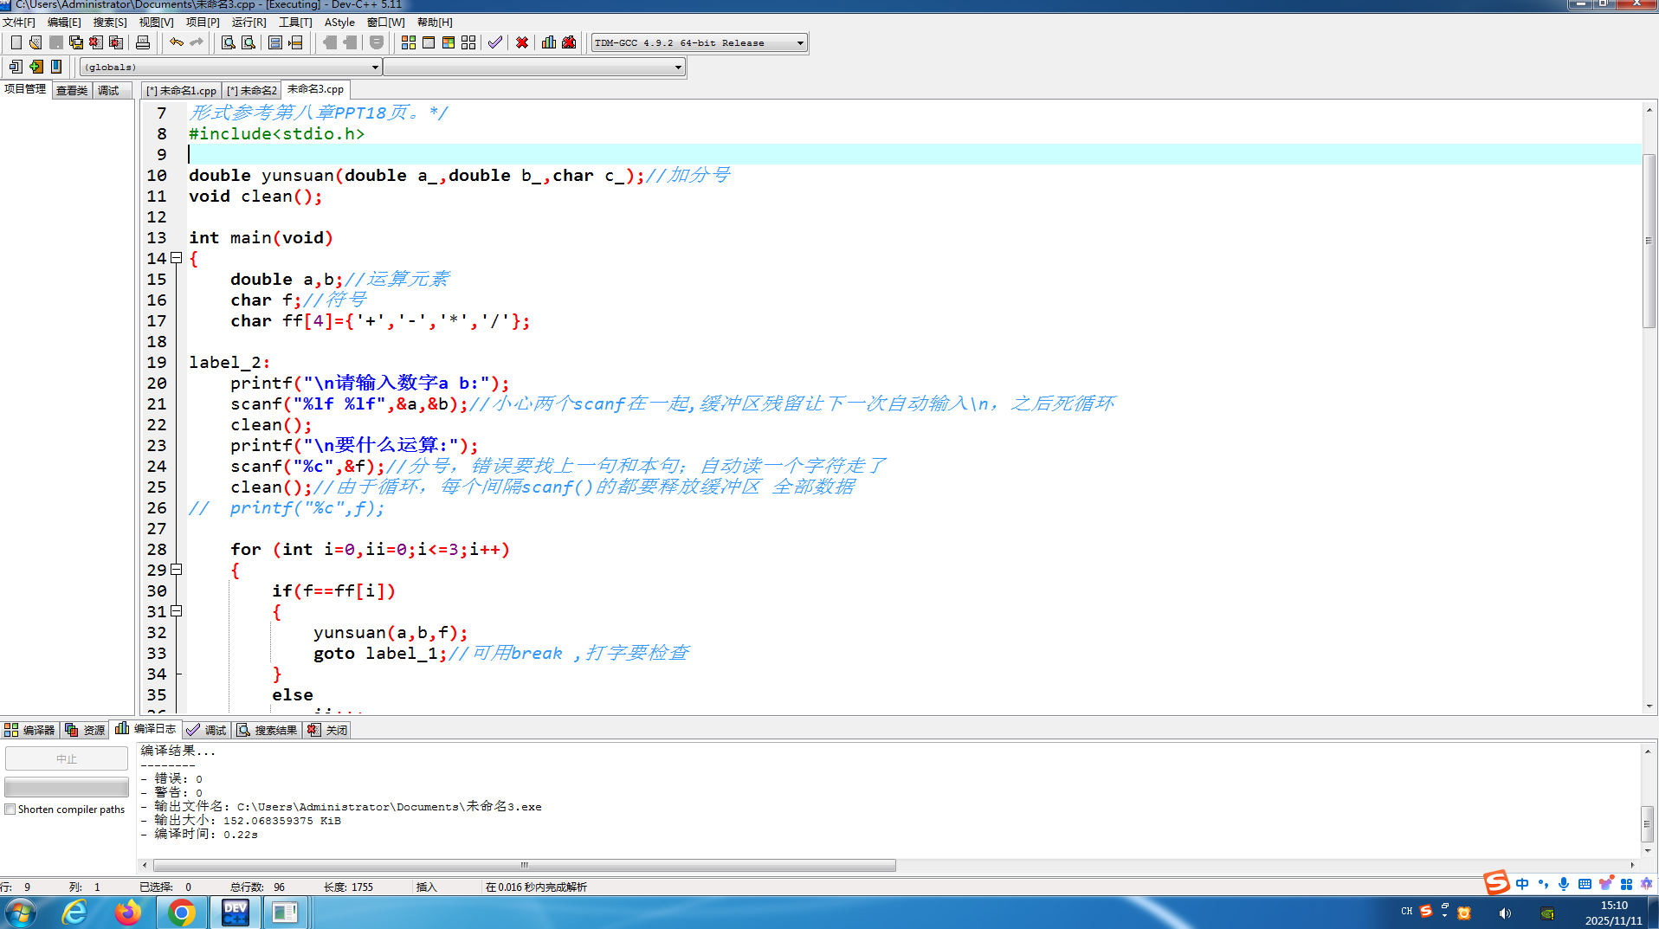Click the compile progress bar
Image resolution: width=1659 pixels, height=929 pixels.
pos(67,787)
